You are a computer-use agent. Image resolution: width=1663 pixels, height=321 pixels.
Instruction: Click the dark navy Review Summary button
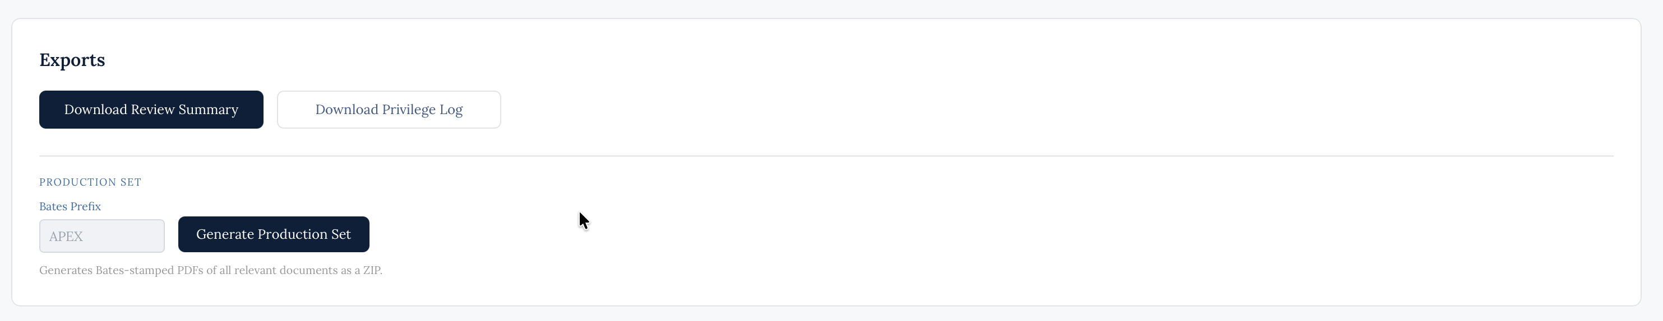pyautogui.click(x=151, y=110)
